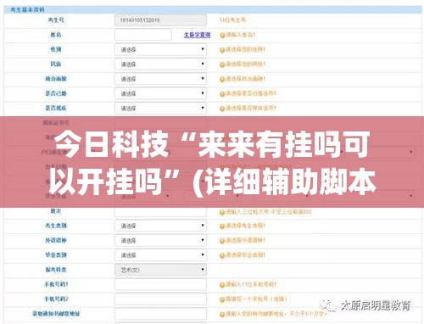The image size is (424, 324).
Task: Open the 报考科类 dropdown showing 艺术(文)
Action: point(160,270)
